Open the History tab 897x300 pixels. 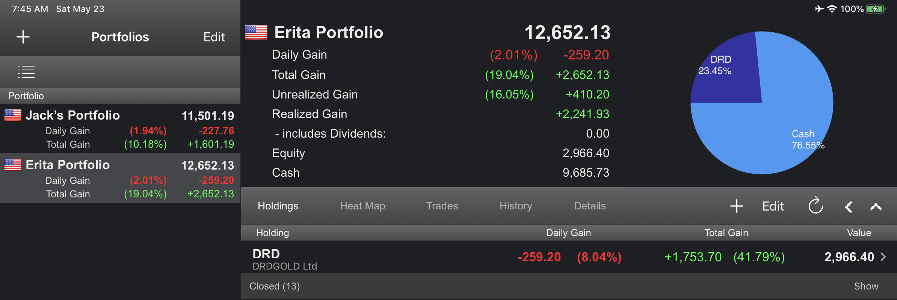(x=516, y=206)
